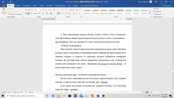The height and width of the screenshot is (98, 174).
Task: Align text to the right
Action: [x=63, y=13]
